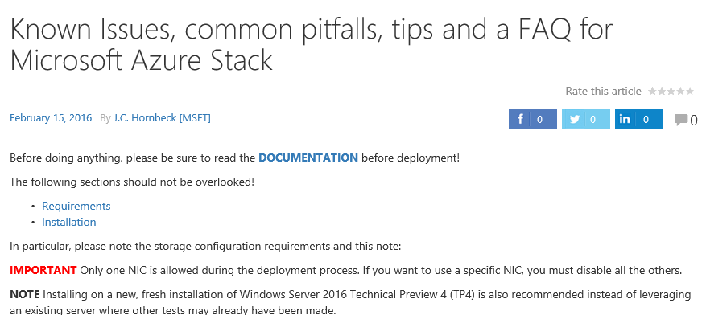Screen dimensions: 706x315
Task: Share the article via Twitter bird icon
Action: coord(574,119)
